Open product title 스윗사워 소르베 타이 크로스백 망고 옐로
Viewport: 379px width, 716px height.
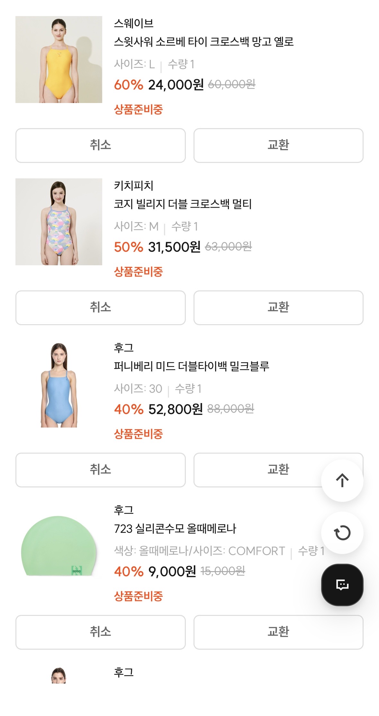pyautogui.click(x=203, y=42)
